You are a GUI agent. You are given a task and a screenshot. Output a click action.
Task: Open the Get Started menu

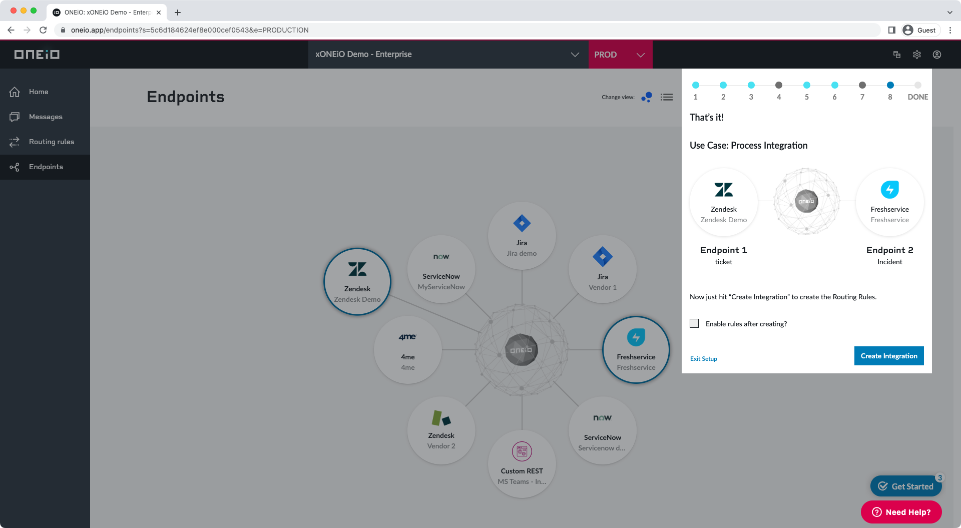(x=905, y=486)
